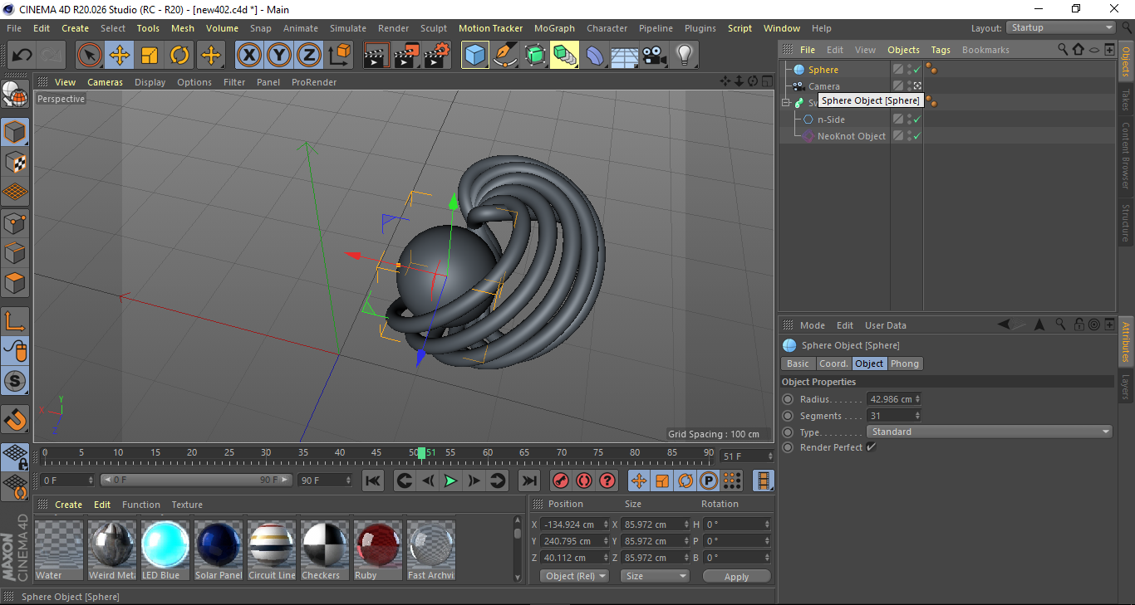Switch to the Coord. tab
The width and height of the screenshot is (1135, 605).
tap(833, 363)
